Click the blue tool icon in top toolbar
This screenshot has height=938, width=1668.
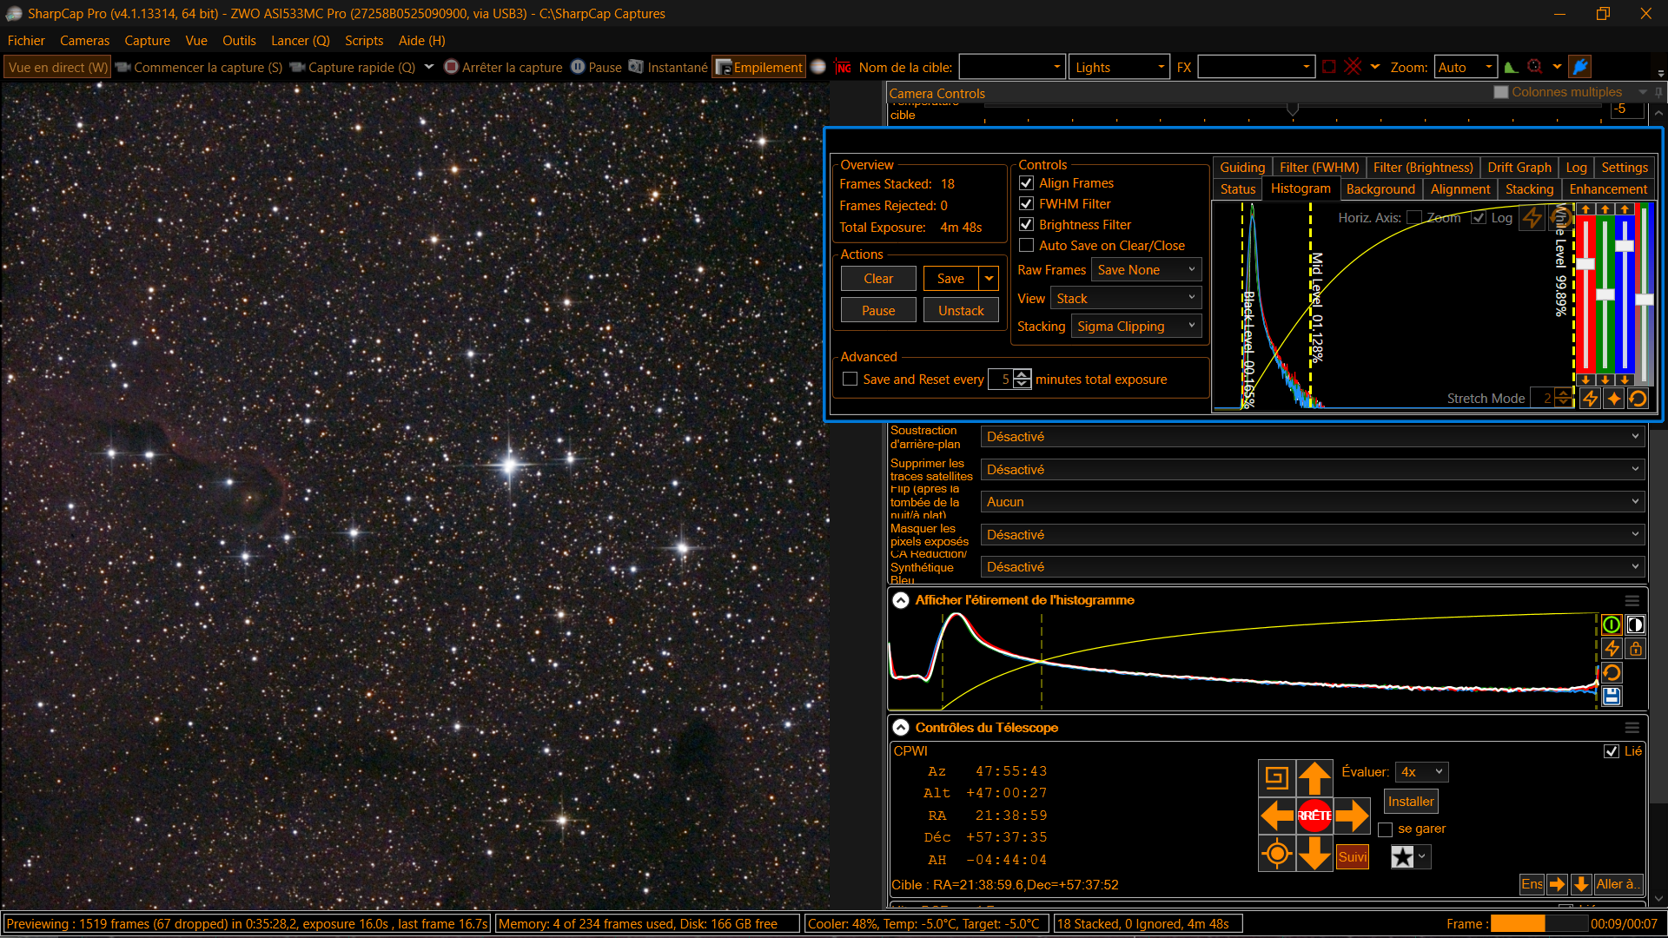click(1580, 67)
